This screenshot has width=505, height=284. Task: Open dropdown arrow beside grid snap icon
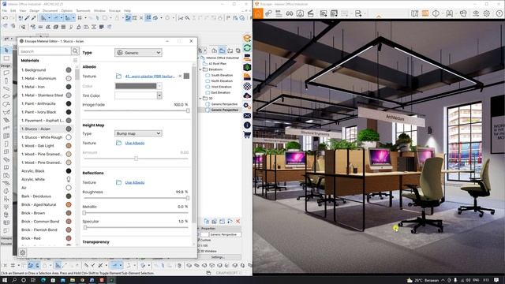[x=85, y=18]
